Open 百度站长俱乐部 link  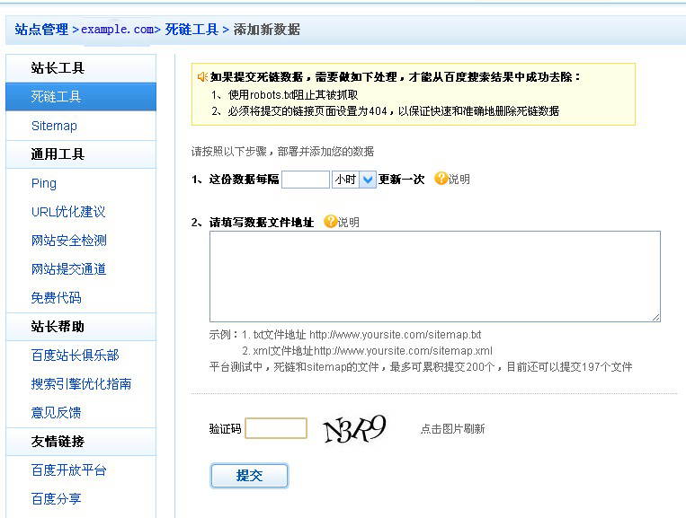pyautogui.click(x=76, y=356)
